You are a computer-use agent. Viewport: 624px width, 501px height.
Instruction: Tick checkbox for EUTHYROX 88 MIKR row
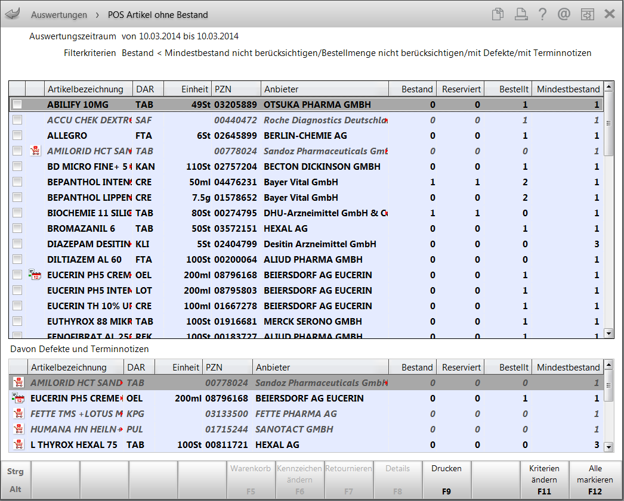point(17,322)
